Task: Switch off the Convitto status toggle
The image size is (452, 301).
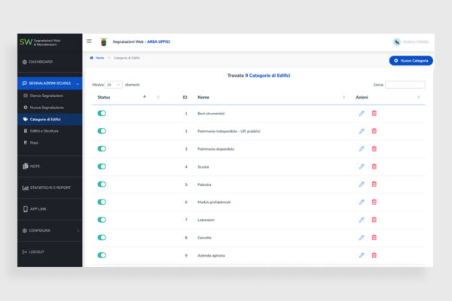Action: click(102, 238)
